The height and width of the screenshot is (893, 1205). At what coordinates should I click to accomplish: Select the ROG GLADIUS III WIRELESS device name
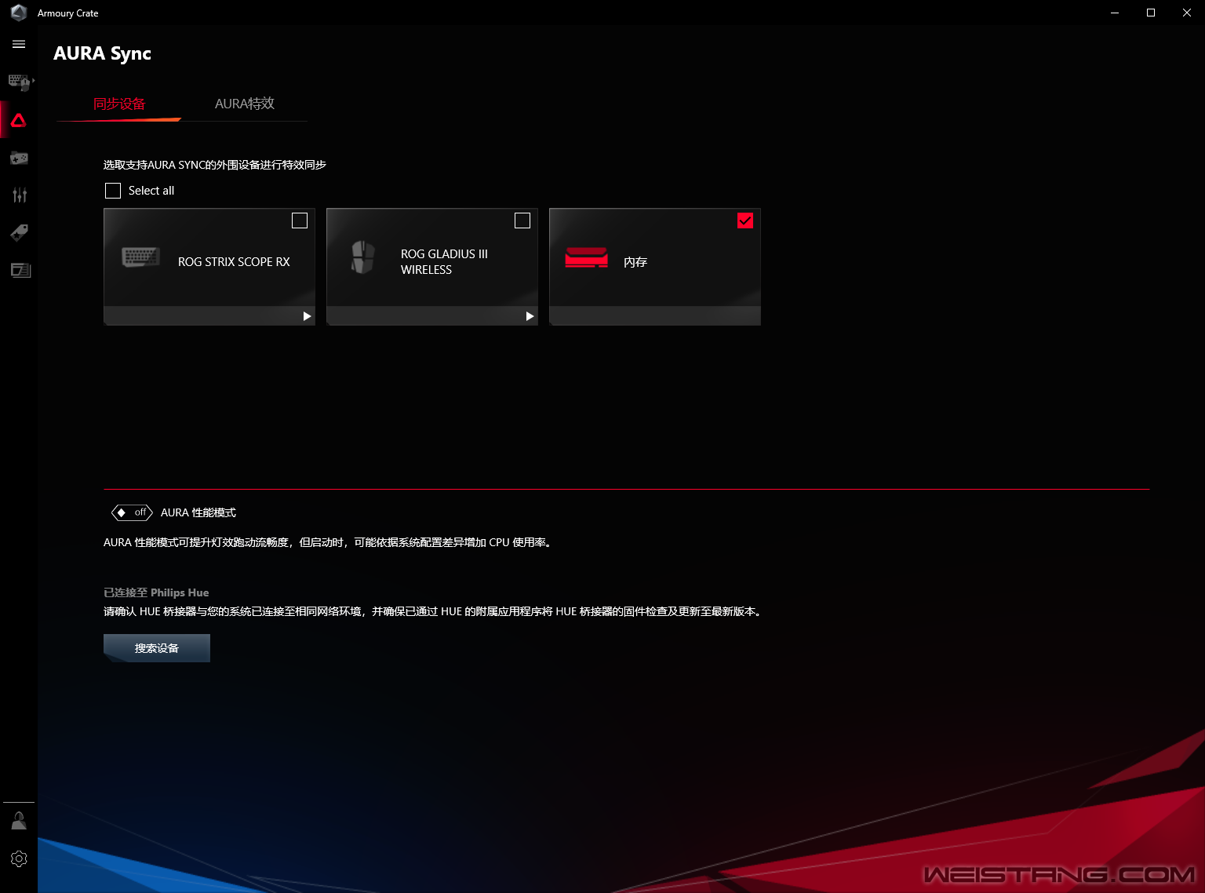(444, 261)
